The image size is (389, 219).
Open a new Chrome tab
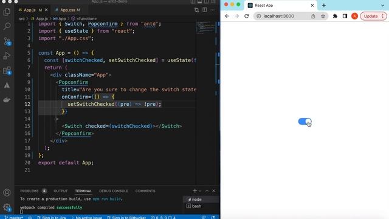tap(324, 5)
